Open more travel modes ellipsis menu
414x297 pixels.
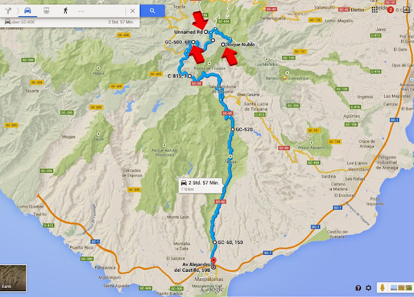81,11
